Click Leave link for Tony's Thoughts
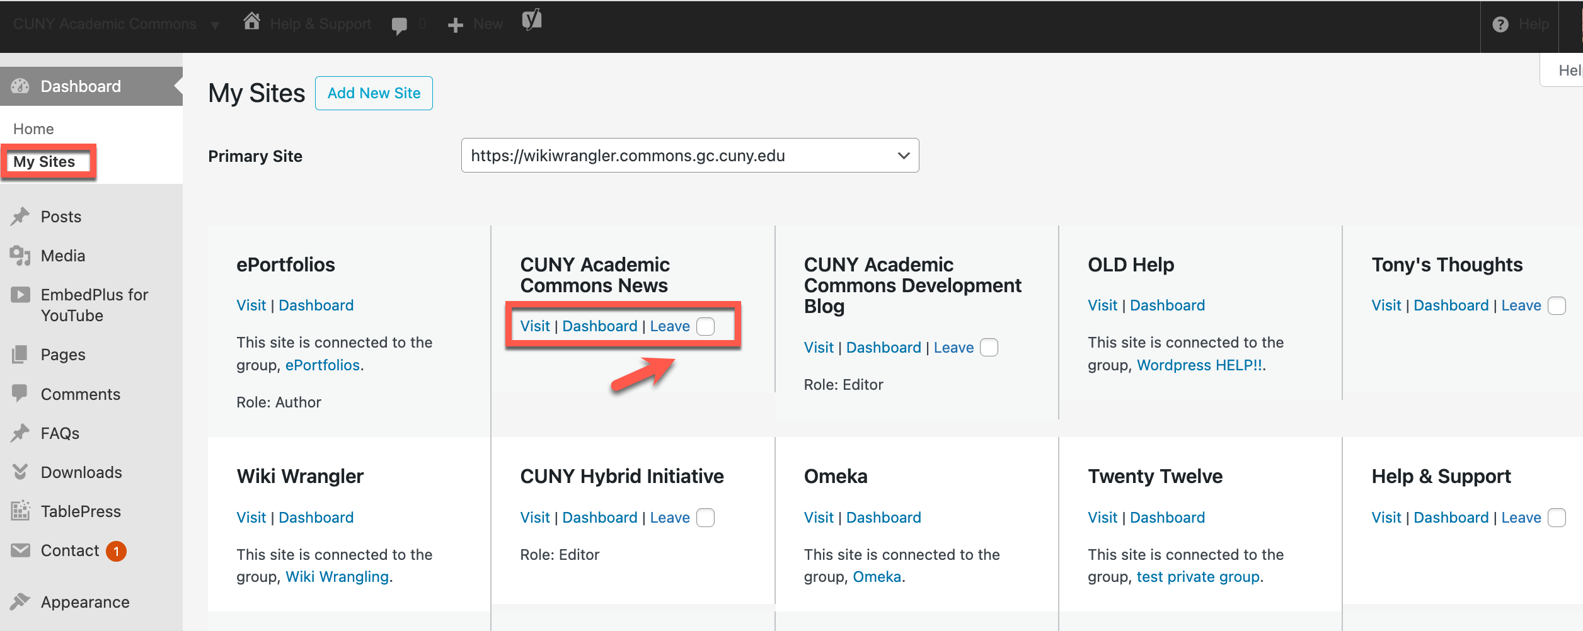The width and height of the screenshot is (1583, 631). [1521, 305]
